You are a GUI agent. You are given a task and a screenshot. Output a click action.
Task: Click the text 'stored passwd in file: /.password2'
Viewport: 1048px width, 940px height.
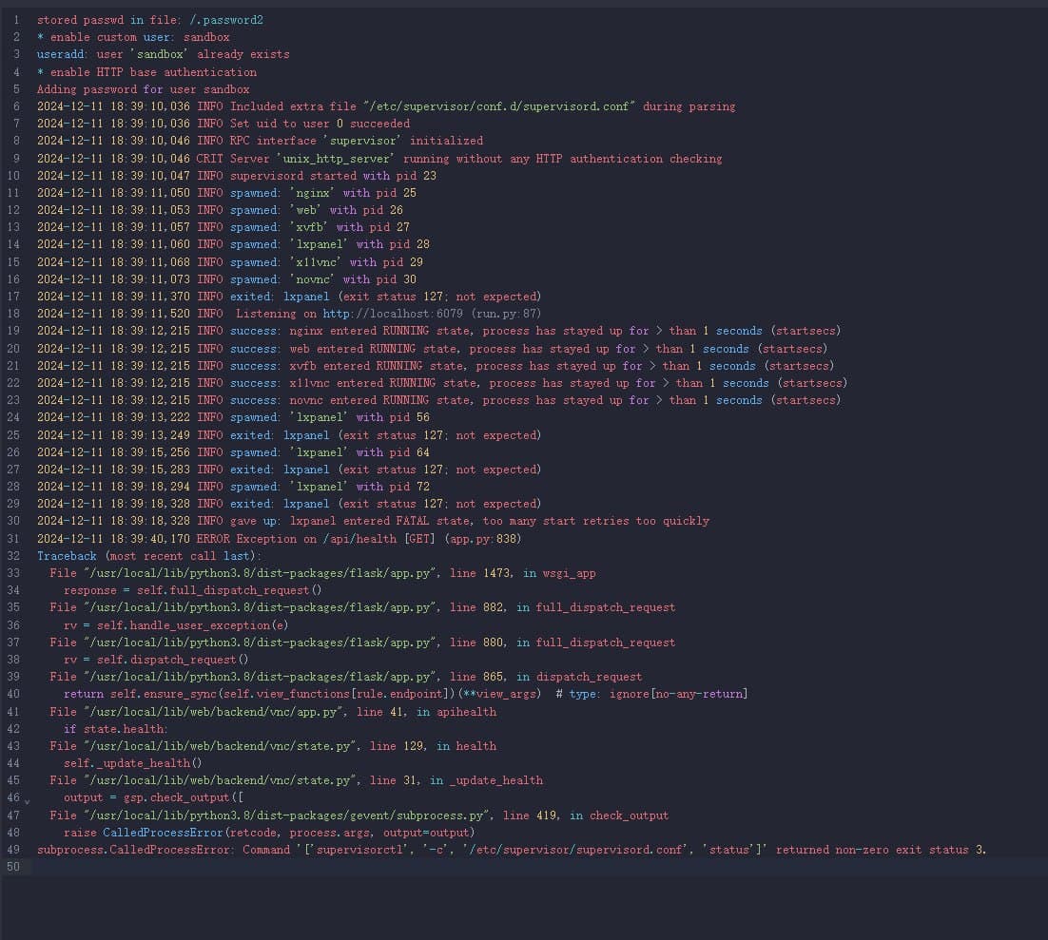pyautogui.click(x=149, y=20)
